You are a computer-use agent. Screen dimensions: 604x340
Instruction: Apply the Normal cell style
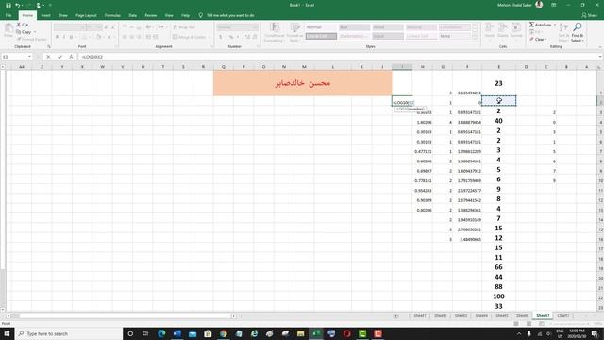pyautogui.click(x=321, y=27)
